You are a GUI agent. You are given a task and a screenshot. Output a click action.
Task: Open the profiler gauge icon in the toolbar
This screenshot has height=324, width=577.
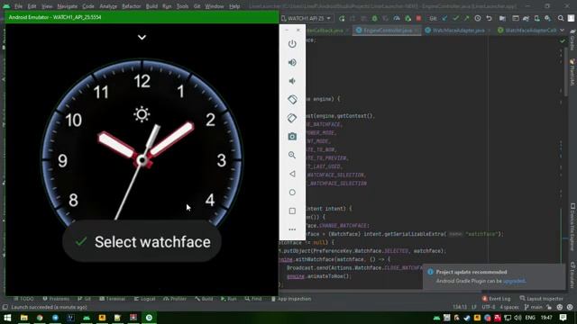coord(397,18)
